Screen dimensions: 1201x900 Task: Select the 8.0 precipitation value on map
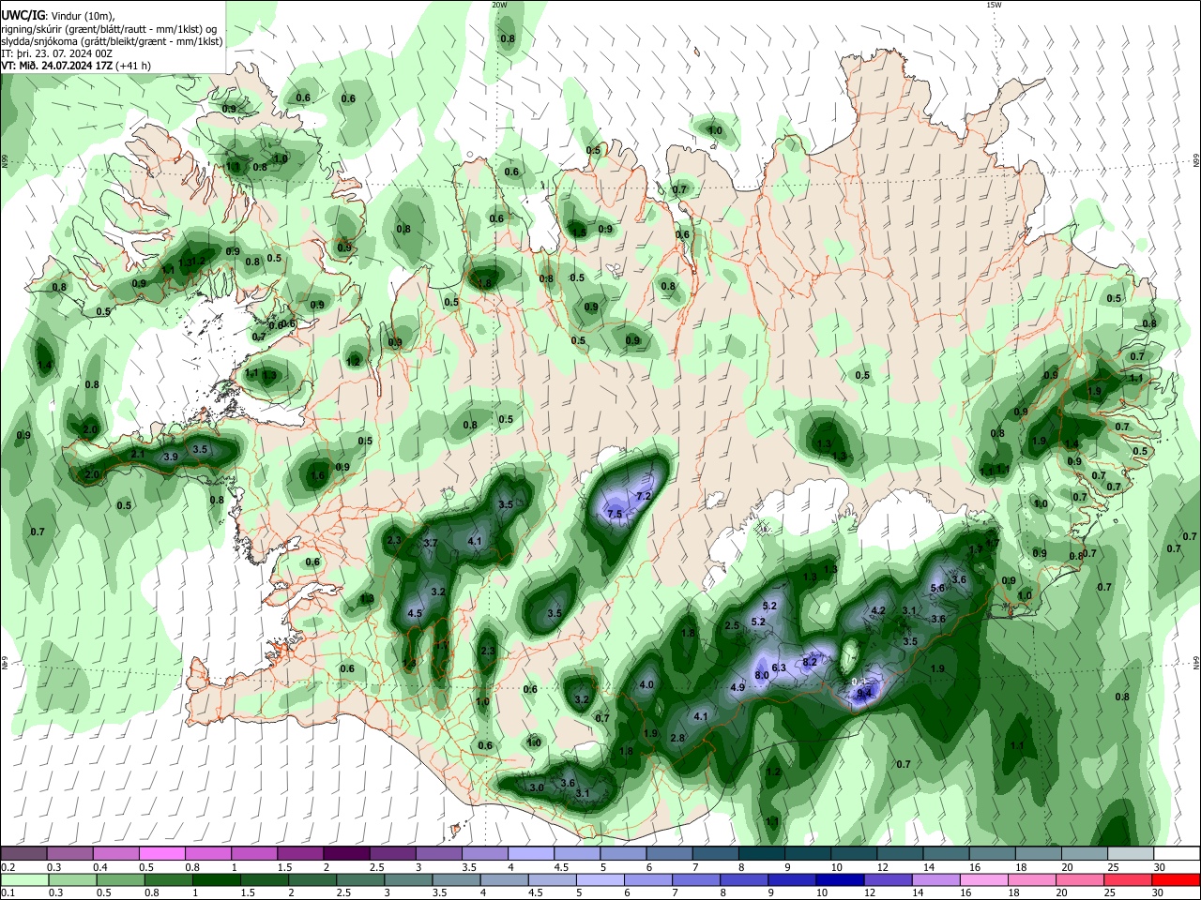pyautogui.click(x=762, y=675)
